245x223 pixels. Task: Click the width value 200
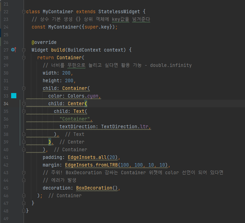click(66, 73)
